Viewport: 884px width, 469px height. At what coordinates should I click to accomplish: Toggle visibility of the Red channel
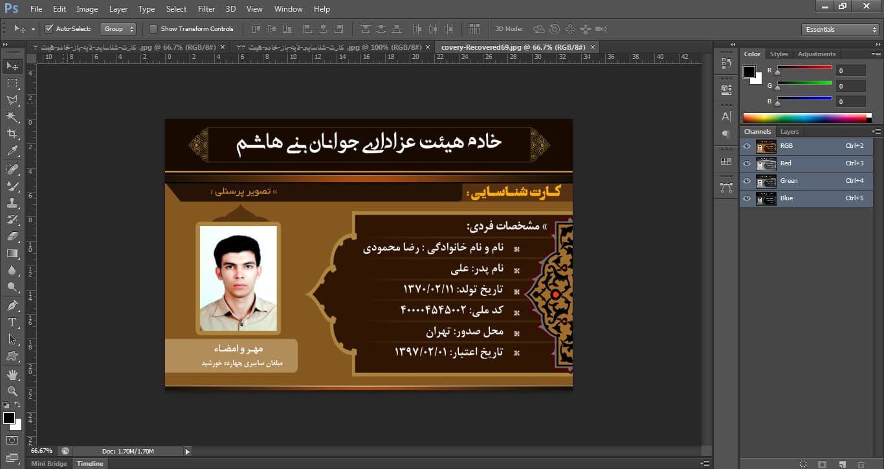[x=747, y=163]
